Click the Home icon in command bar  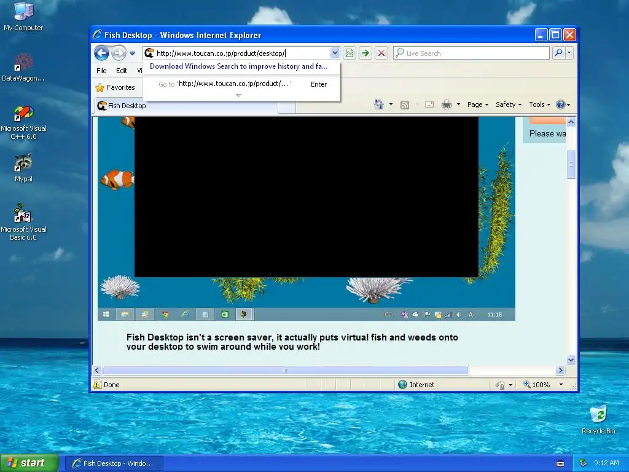click(x=378, y=104)
